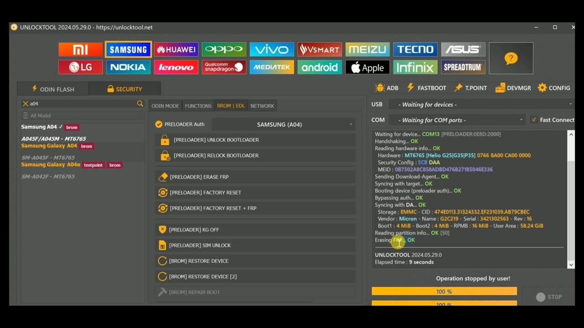Click [PRELOADER] UNLOCK BOOTLOADER button
Viewport: 584px width, 328px height.
click(x=255, y=140)
